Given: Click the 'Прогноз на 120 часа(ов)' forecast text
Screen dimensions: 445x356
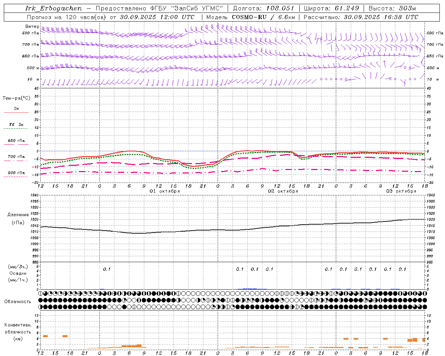Looking at the screenshot, I should [x=66, y=17].
